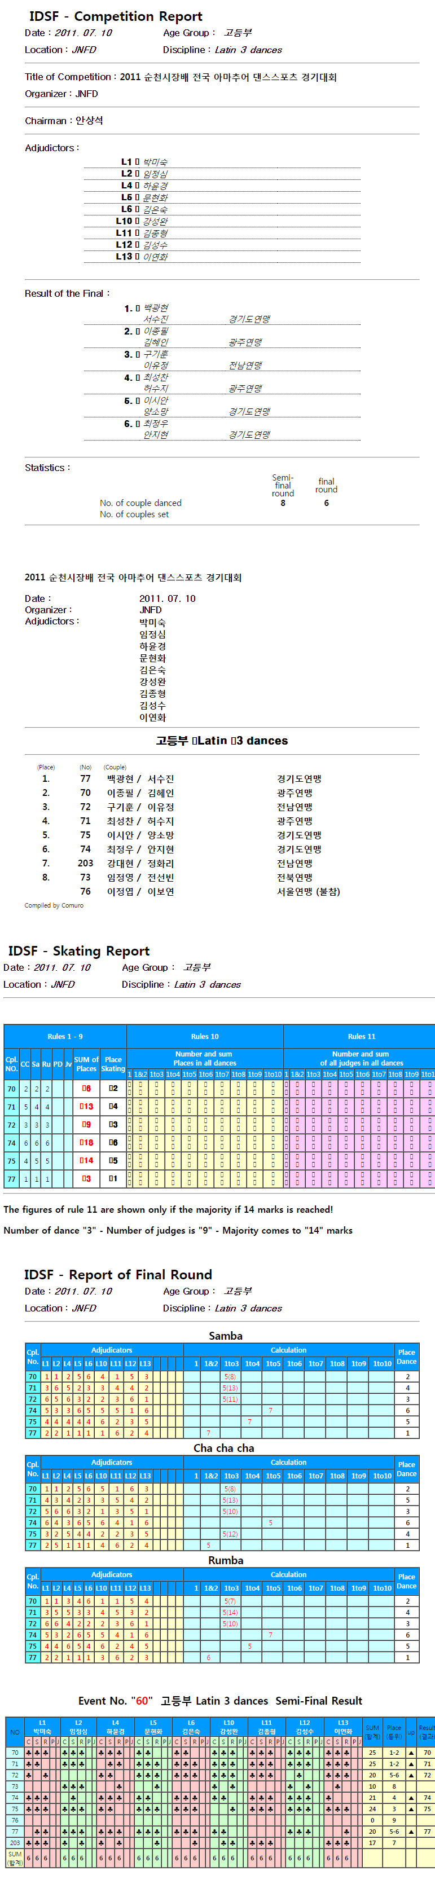The width and height of the screenshot is (435, 1884).
Task: Select 'Organizer : JNFD' below the competition title
Action: pyautogui.click(x=61, y=94)
